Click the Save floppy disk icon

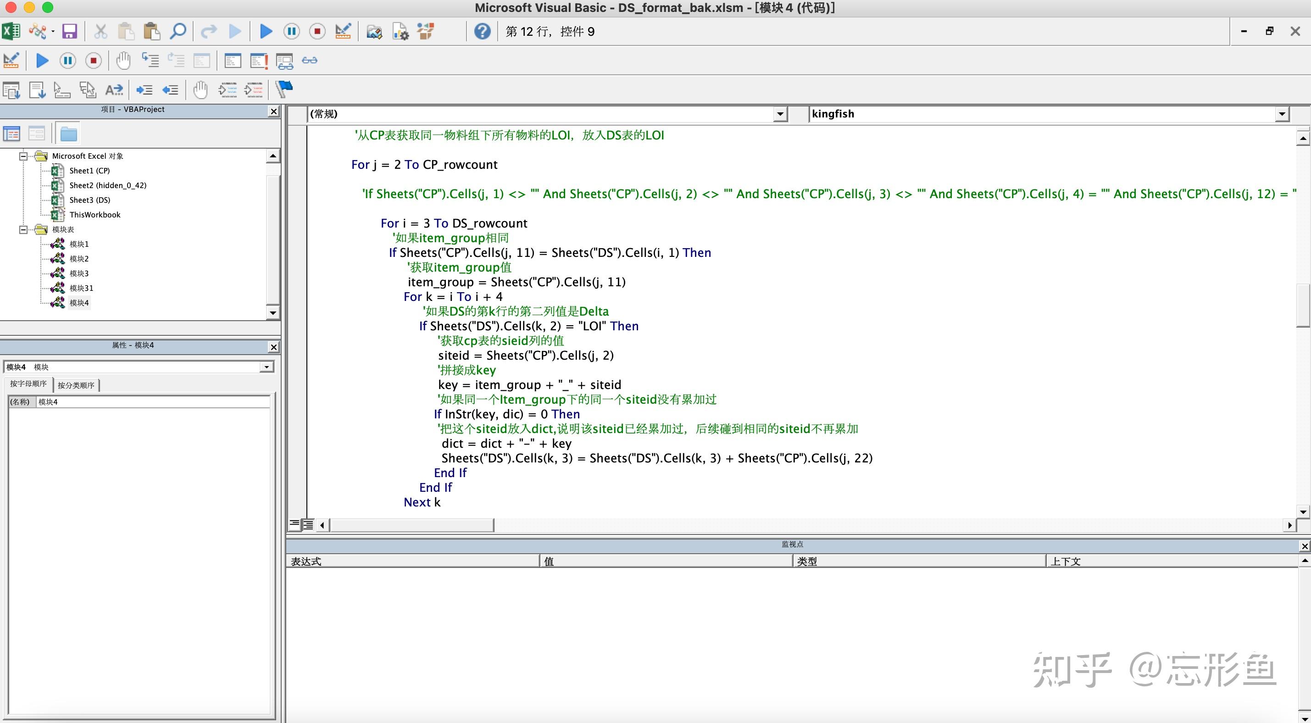click(69, 32)
